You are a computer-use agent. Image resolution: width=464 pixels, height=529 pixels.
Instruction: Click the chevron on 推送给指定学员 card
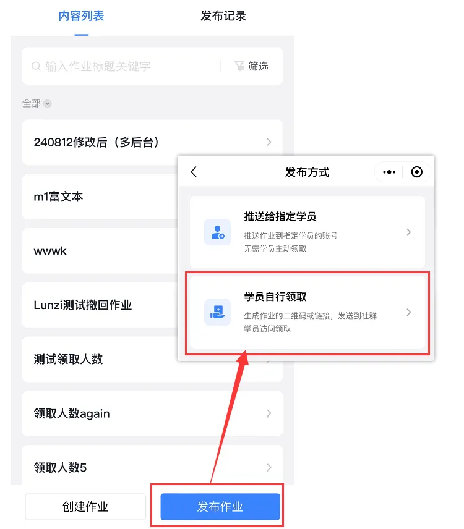coord(408,232)
